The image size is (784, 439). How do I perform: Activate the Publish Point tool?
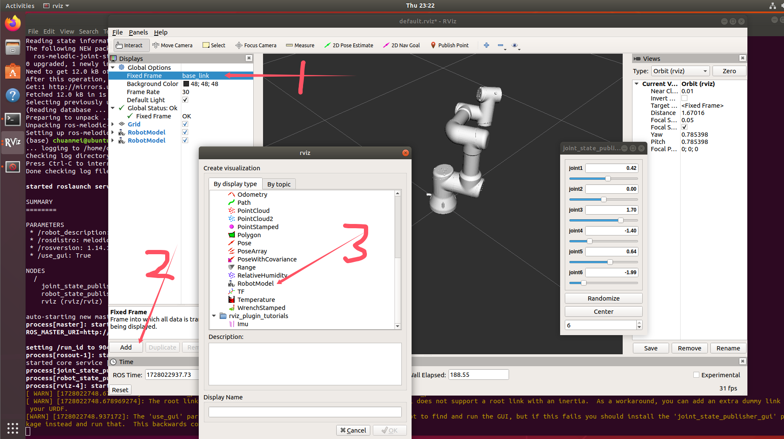pos(450,45)
